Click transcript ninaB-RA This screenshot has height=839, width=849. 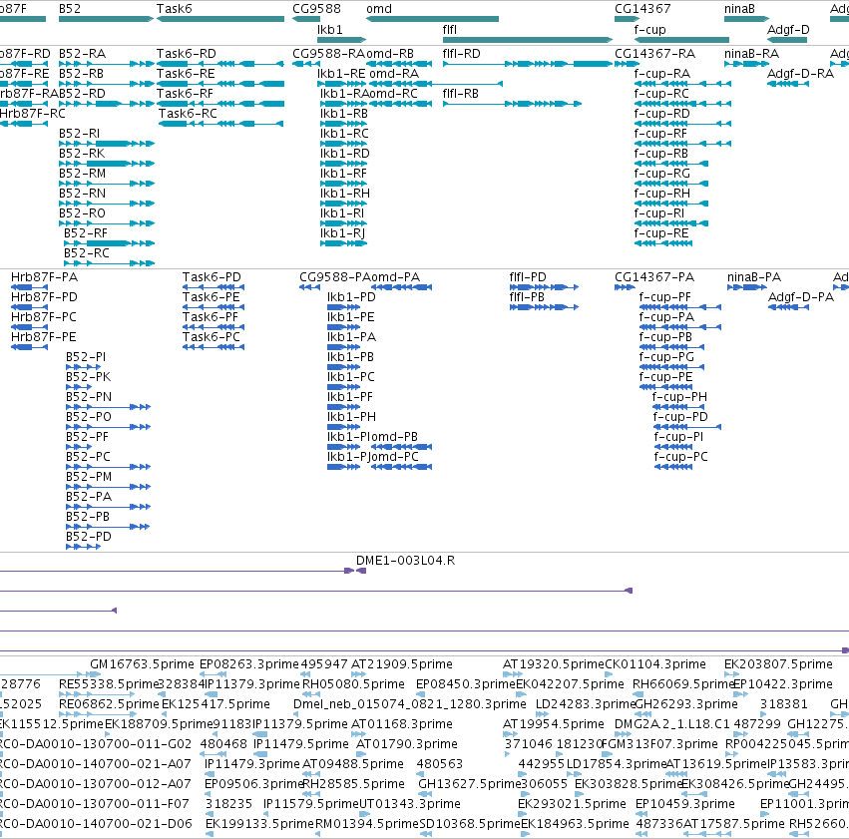[x=751, y=54]
